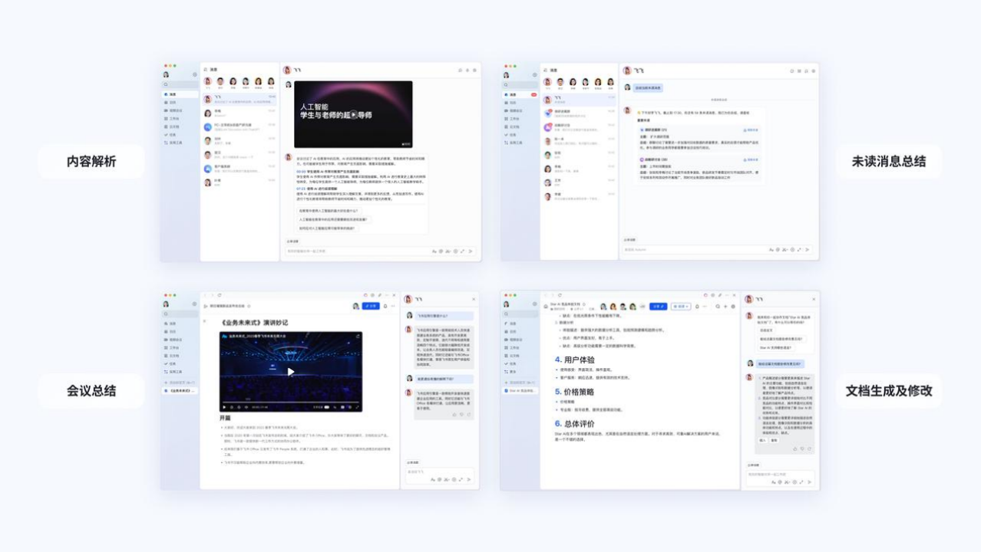Click 总结全文 suggestion in 文档生成及修改 chat
Screen dimensions: 981x552
pos(766,330)
